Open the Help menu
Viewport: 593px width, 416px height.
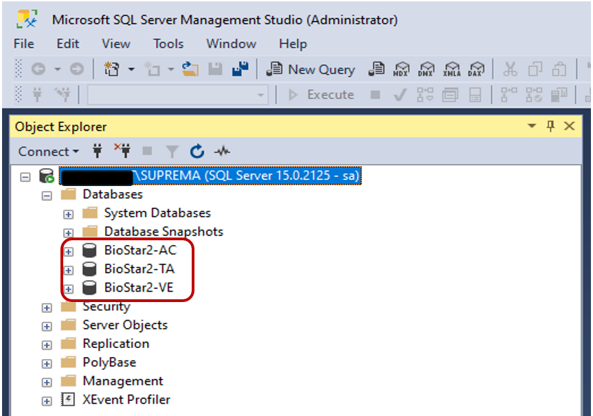click(293, 44)
